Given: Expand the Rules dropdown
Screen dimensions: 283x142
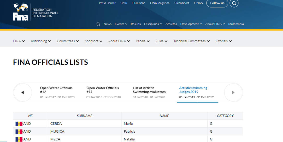Looking at the screenshot, I should coord(161,41).
